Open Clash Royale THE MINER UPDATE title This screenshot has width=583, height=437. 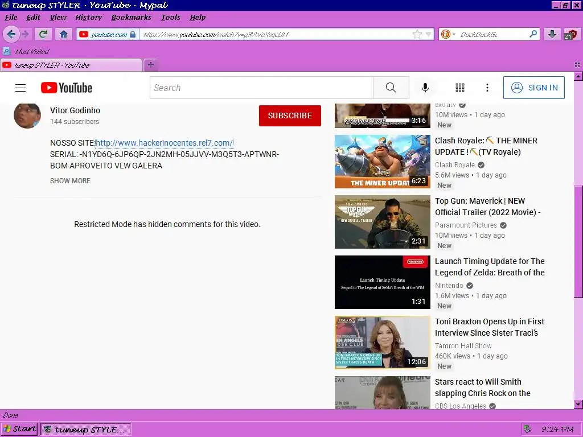pyautogui.click(x=486, y=146)
